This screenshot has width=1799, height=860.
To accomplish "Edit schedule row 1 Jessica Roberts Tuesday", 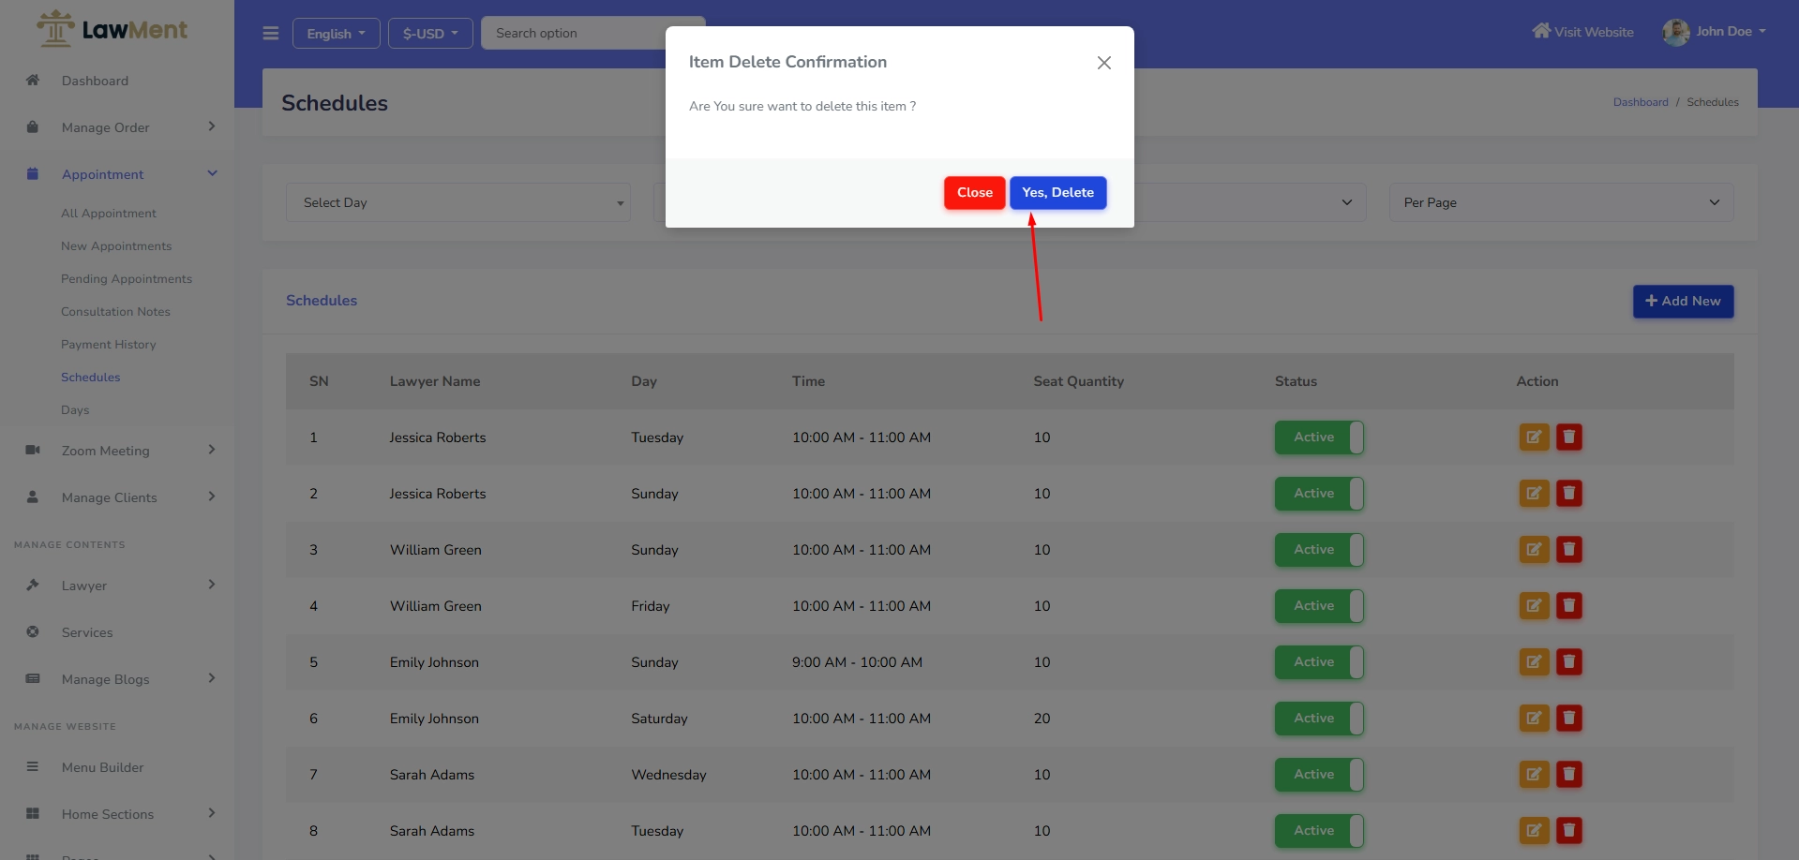I will pyautogui.click(x=1534, y=437).
